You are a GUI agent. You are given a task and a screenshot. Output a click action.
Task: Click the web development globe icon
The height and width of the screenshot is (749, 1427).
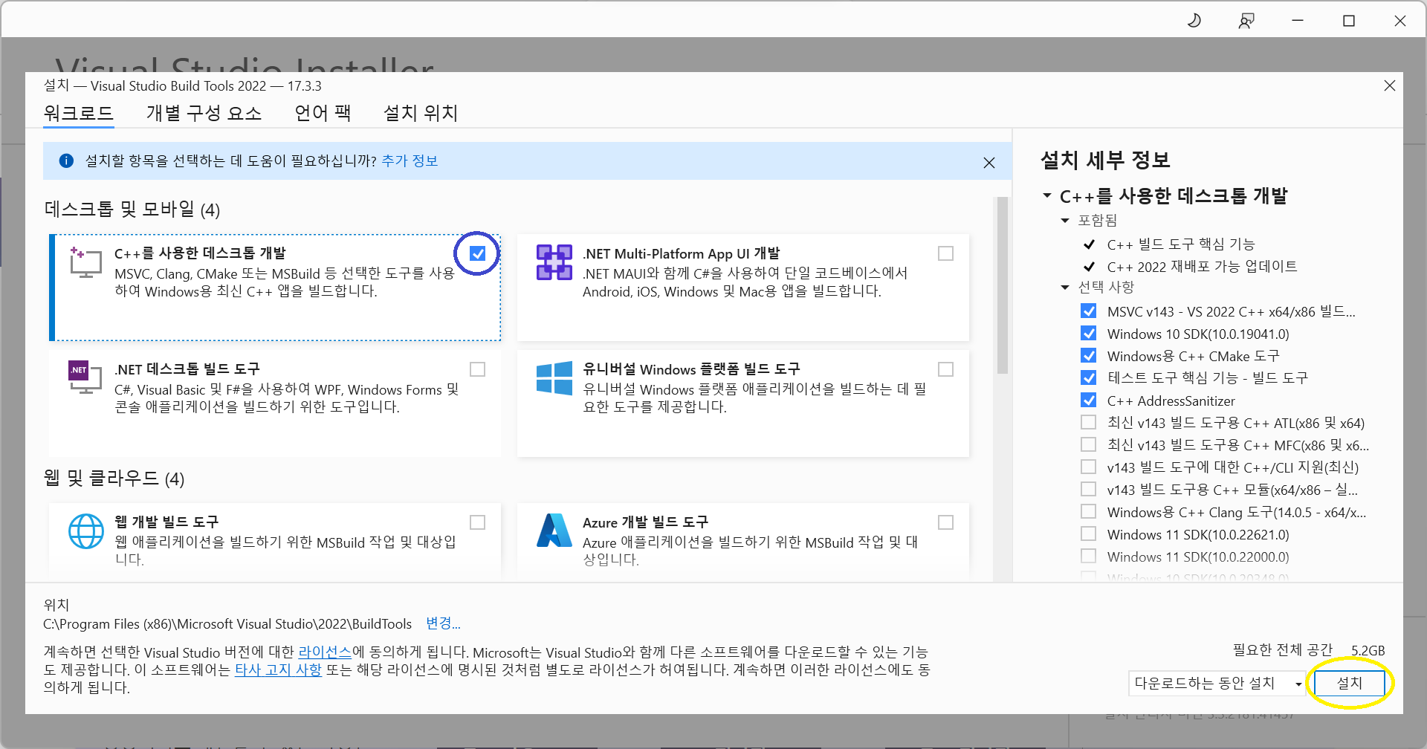[86, 531]
